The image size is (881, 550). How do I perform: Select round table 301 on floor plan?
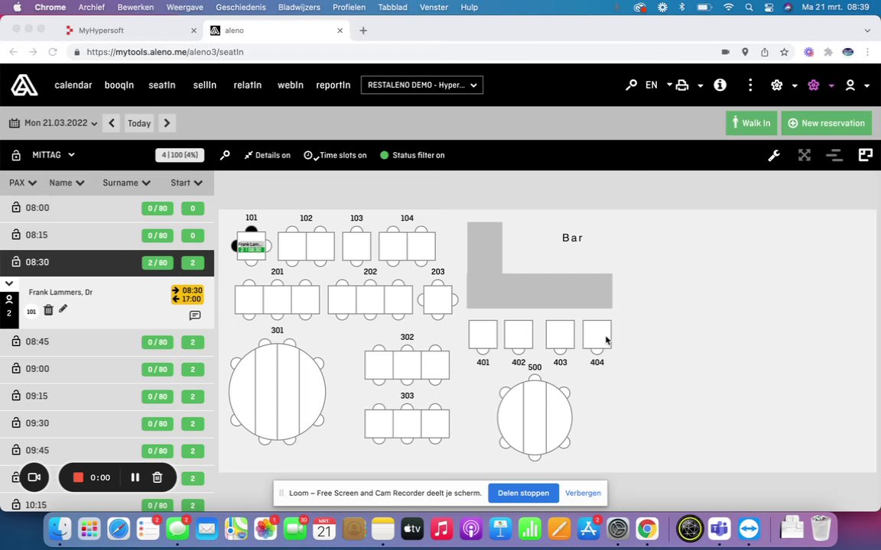click(x=277, y=391)
